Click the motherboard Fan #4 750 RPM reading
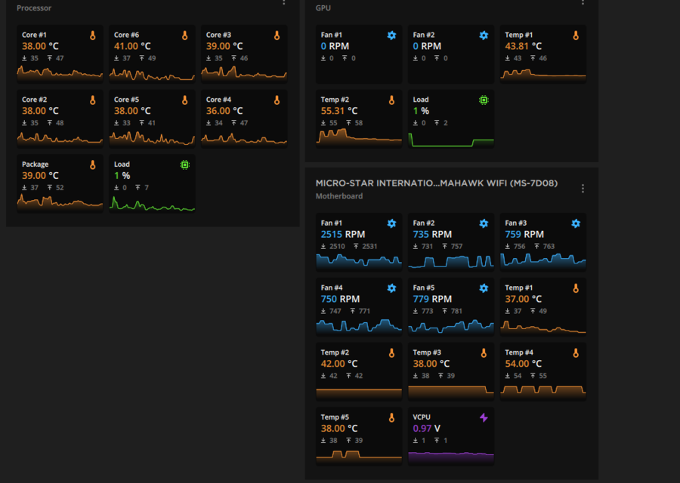Screen dimensions: 680x483 click(x=329, y=299)
